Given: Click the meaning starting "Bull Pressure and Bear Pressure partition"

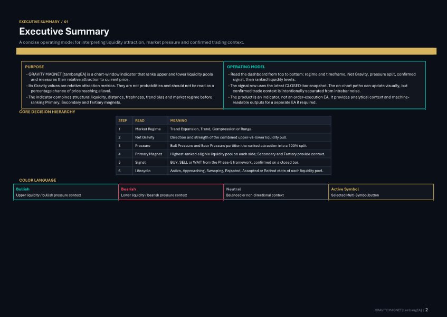Looking at the screenshot, I should (x=239, y=145).
